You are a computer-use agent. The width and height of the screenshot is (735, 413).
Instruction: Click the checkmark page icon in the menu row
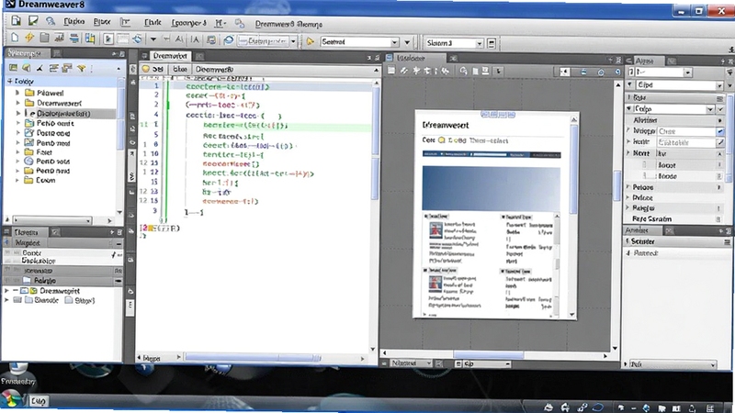coord(33,20)
